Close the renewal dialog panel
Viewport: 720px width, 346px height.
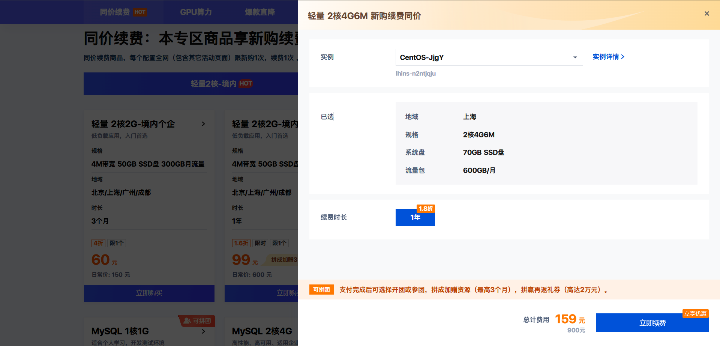[706, 14]
